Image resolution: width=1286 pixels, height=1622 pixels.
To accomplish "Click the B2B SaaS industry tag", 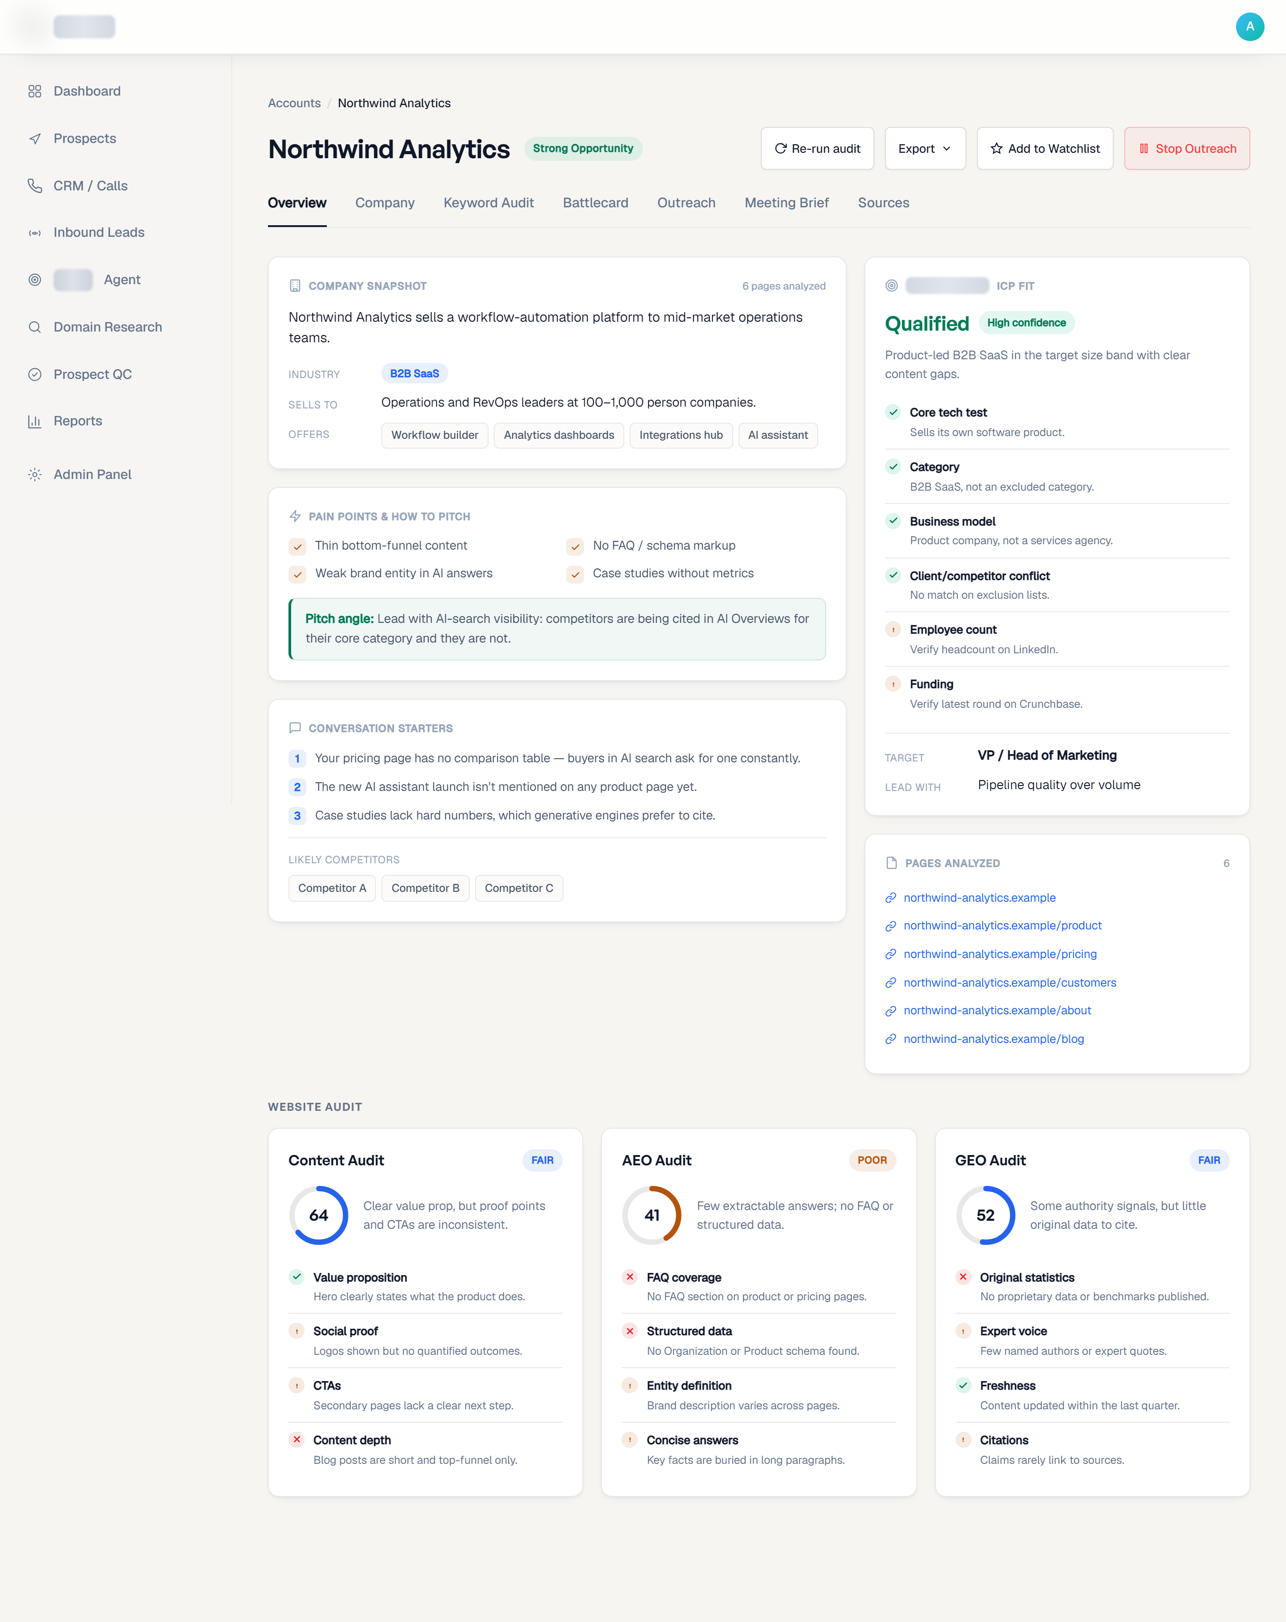I will [x=414, y=373].
